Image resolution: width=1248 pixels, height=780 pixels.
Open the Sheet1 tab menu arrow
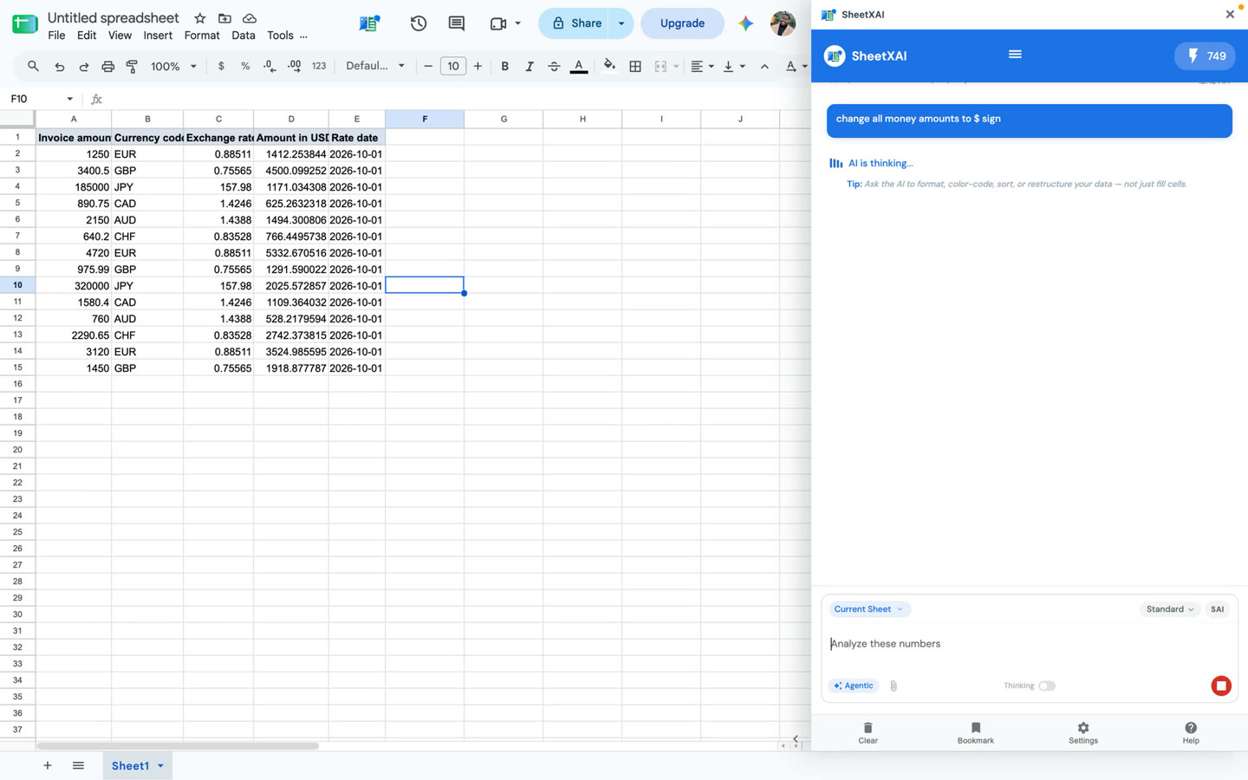pos(160,766)
